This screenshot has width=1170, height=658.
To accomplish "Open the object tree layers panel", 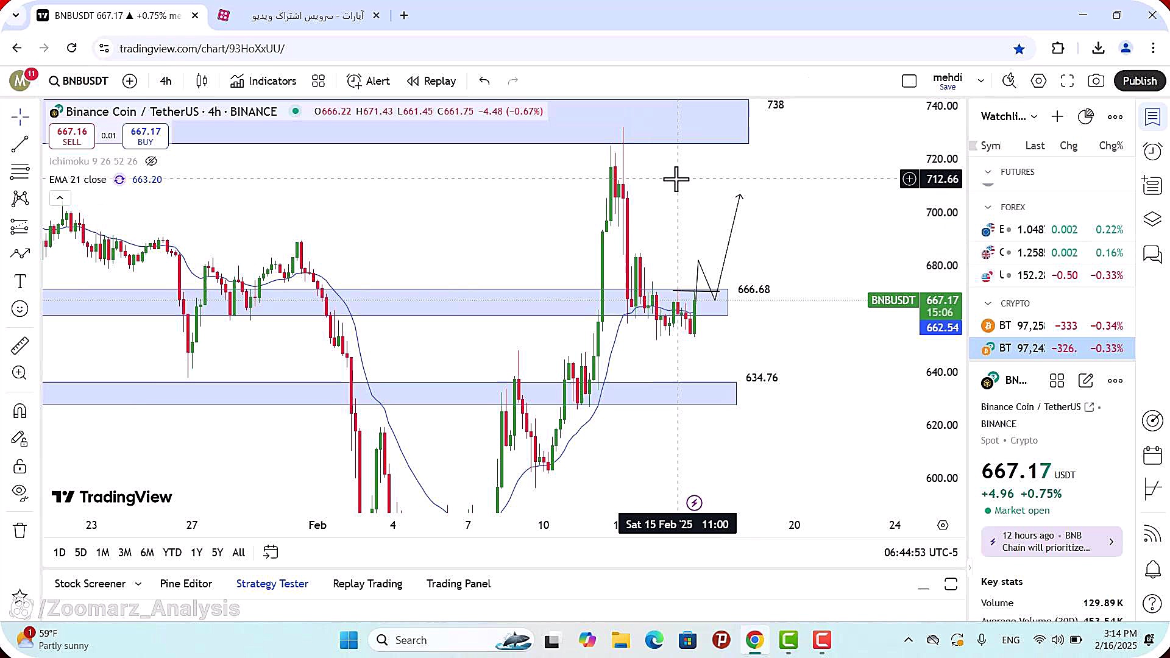I will click(x=1152, y=219).
